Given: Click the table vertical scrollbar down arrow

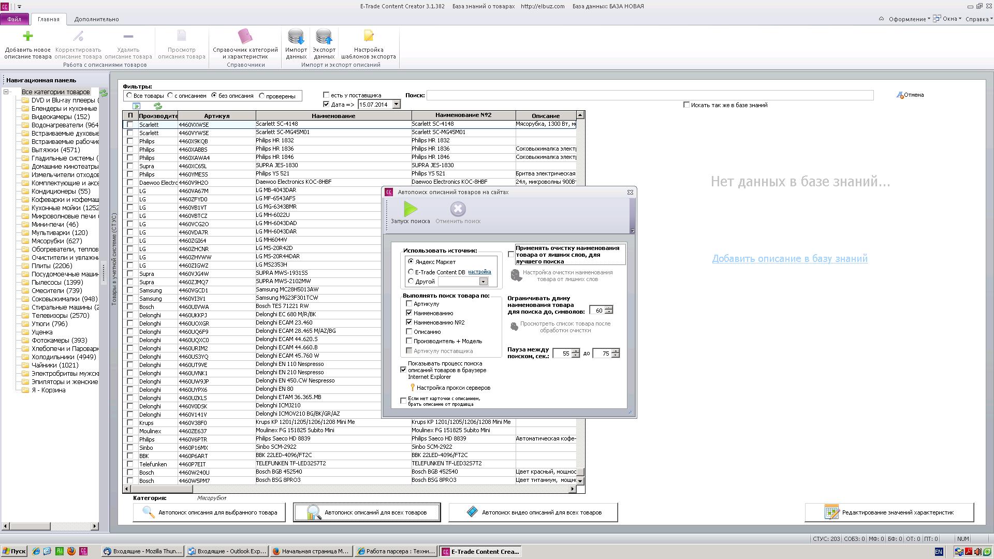Looking at the screenshot, I should 580,481.
